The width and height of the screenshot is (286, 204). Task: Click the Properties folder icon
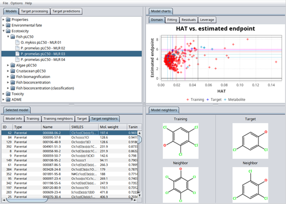(x=8, y=19)
